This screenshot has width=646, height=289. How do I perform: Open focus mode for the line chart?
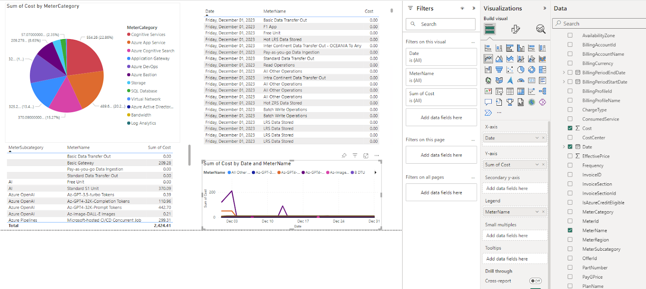coord(366,156)
